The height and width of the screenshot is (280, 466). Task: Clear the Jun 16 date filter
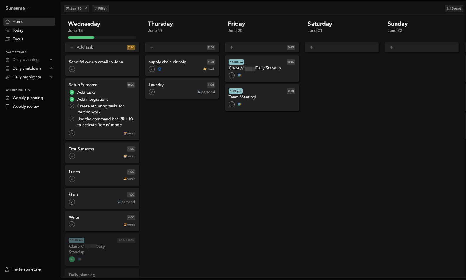(x=86, y=8)
